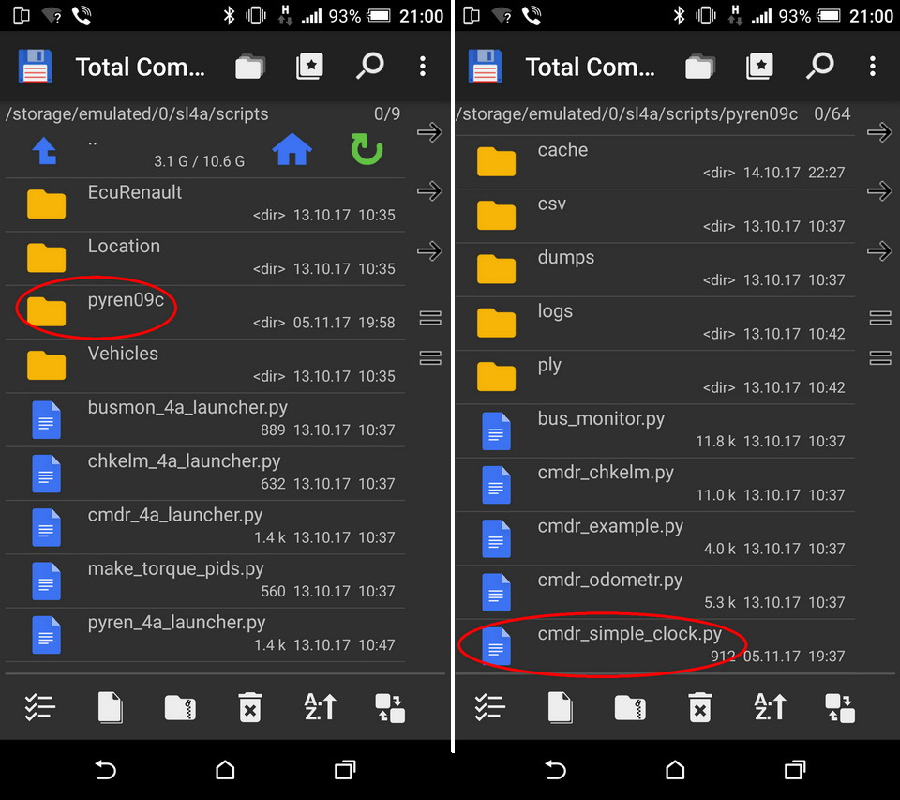Open the dumps folder
Viewport: 900px width, 800px height.
tap(655, 269)
